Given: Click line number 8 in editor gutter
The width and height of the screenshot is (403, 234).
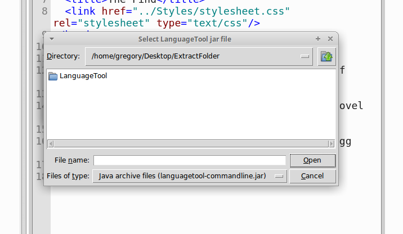Looking at the screenshot, I should click(x=44, y=11).
